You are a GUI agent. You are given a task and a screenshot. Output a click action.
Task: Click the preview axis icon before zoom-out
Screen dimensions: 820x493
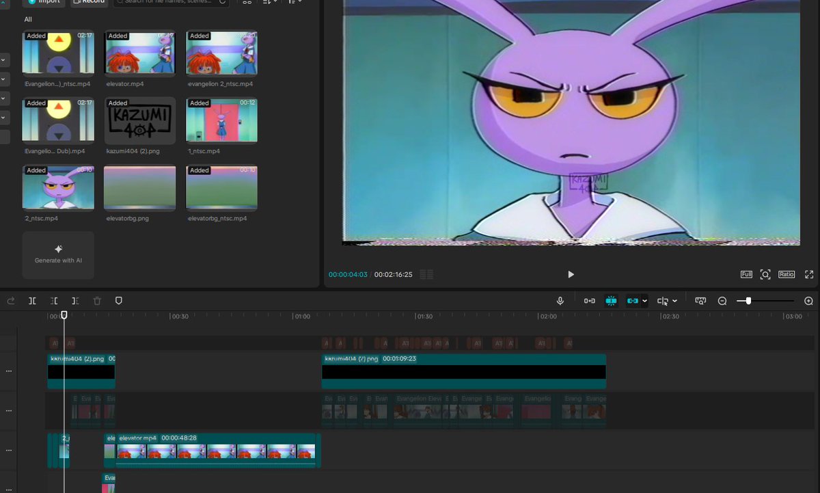(x=700, y=301)
